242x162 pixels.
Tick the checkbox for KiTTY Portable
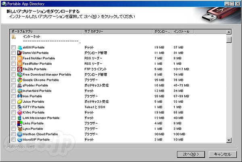(14, 107)
